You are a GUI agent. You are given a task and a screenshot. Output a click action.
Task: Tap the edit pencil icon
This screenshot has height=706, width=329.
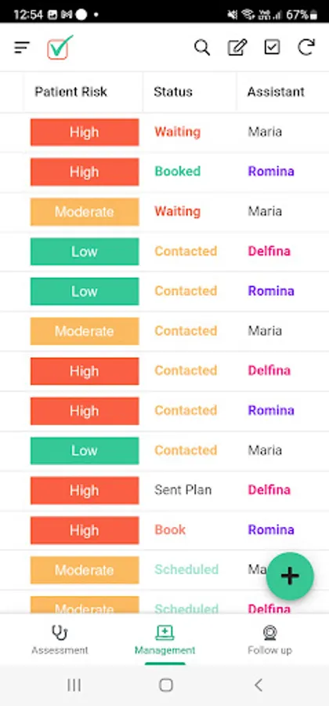point(237,47)
